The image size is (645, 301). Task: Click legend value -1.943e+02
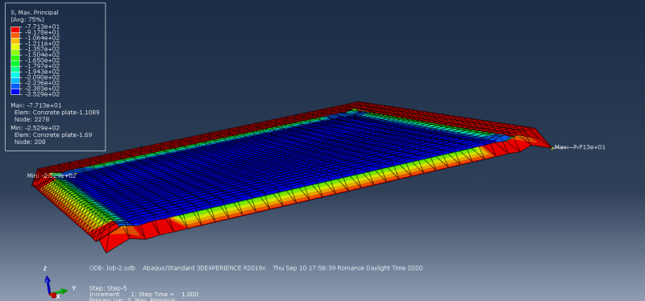(43, 72)
